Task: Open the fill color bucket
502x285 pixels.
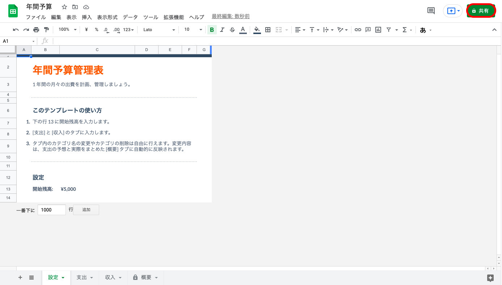Action: point(257,30)
